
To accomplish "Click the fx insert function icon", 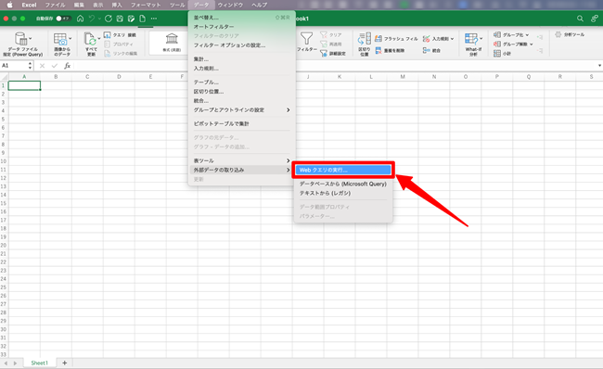I will coord(68,66).
